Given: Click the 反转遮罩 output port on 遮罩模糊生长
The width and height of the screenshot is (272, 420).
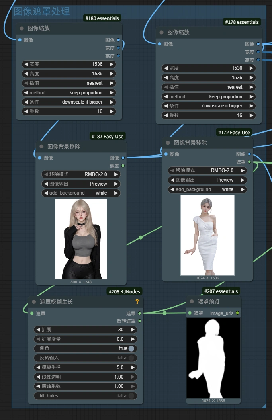Looking at the screenshot, I should click(139, 321).
